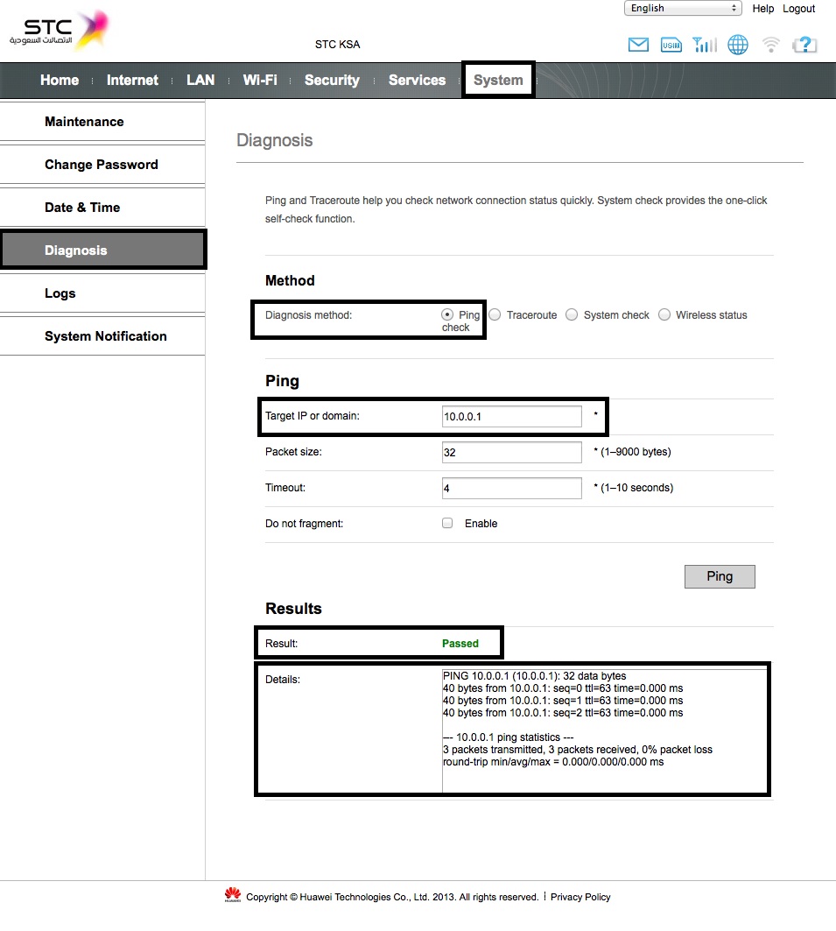This screenshot has width=836, height=931.
Task: Switch to the Security tab
Action: [x=332, y=81]
